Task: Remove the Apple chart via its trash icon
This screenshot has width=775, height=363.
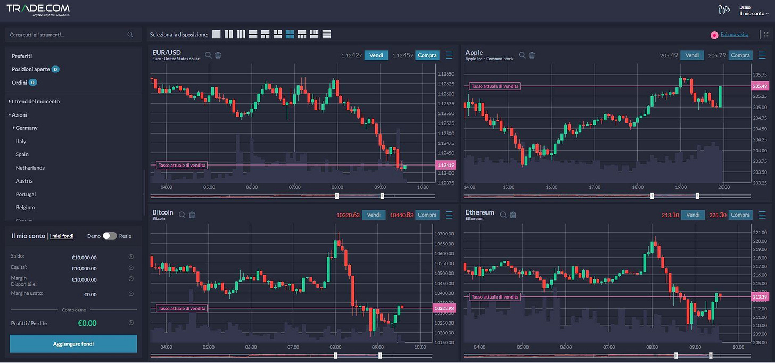Action: click(532, 55)
